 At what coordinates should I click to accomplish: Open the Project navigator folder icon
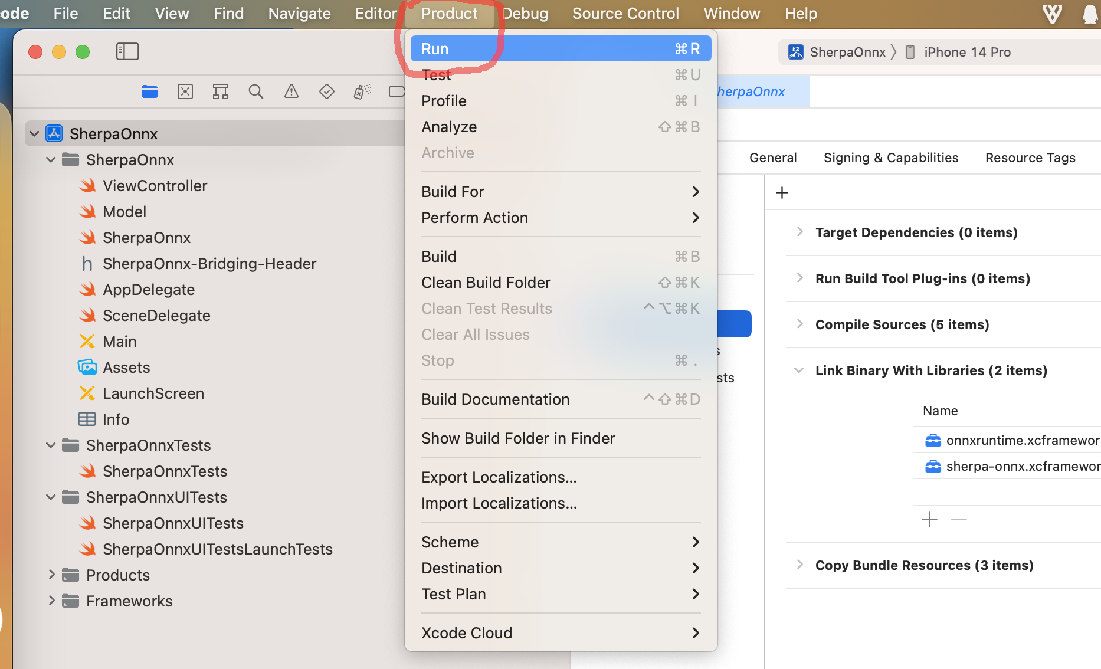150,91
